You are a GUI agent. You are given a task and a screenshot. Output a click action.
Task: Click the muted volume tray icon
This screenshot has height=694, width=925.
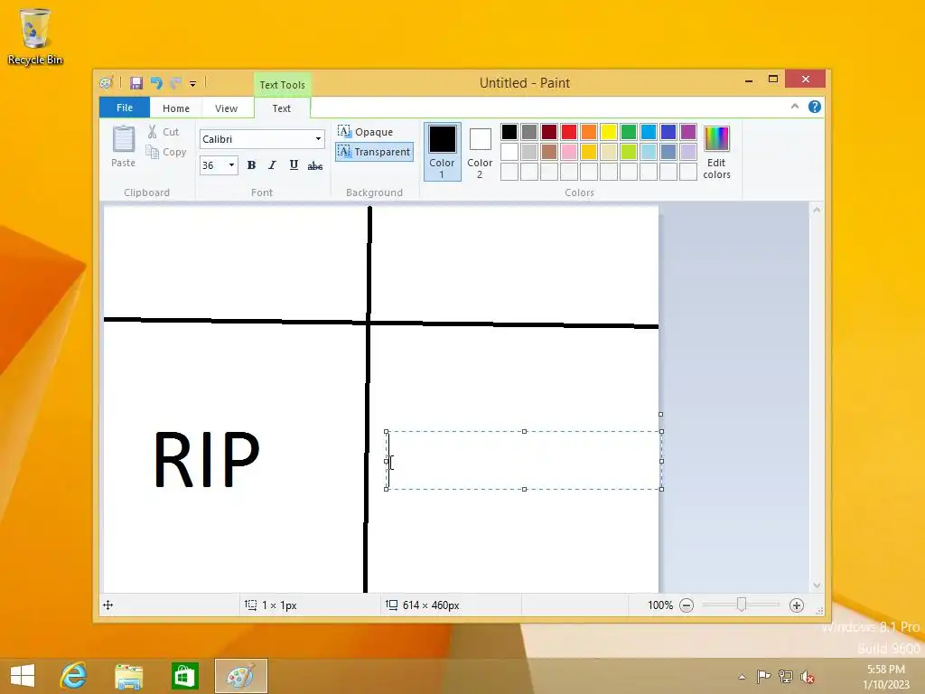[x=807, y=677]
